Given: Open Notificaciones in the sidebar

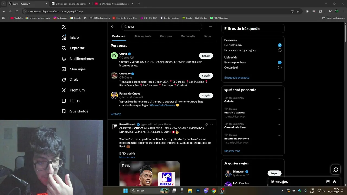Looking at the screenshot, I should pos(78,58).
